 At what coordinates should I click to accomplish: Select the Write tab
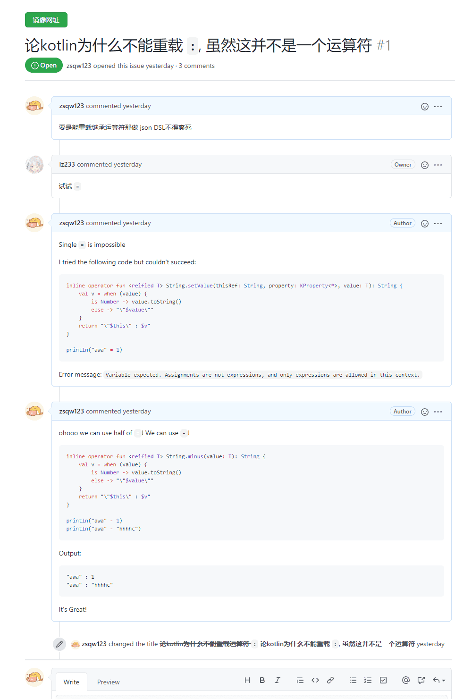pos(71,682)
